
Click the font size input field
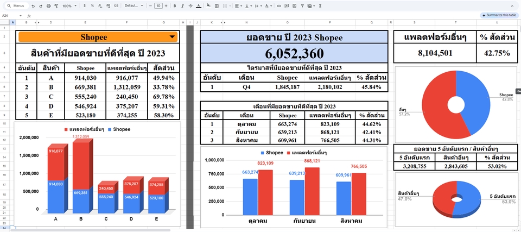(158, 6)
